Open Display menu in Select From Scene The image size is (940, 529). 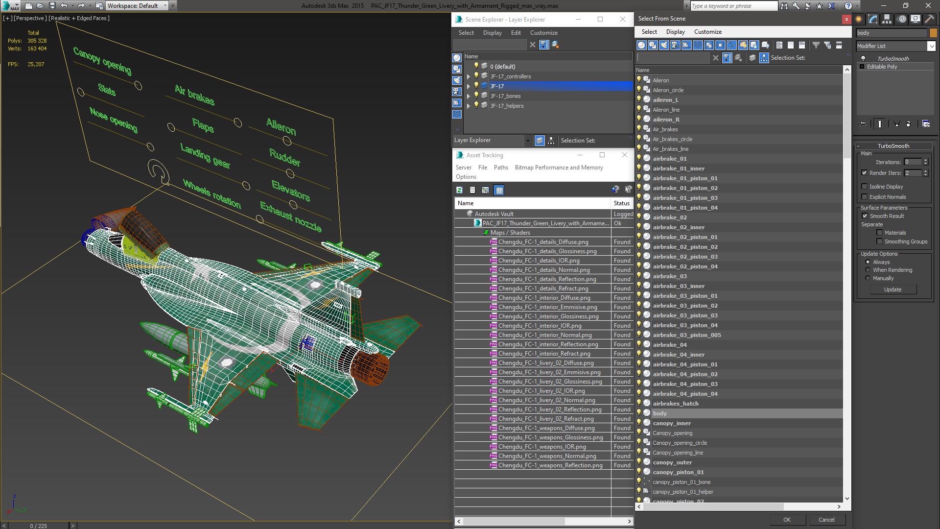coord(675,32)
